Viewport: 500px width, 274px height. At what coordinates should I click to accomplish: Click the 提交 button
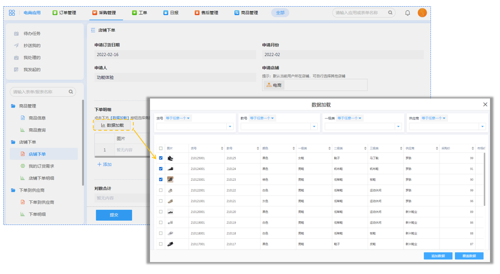coord(114,215)
